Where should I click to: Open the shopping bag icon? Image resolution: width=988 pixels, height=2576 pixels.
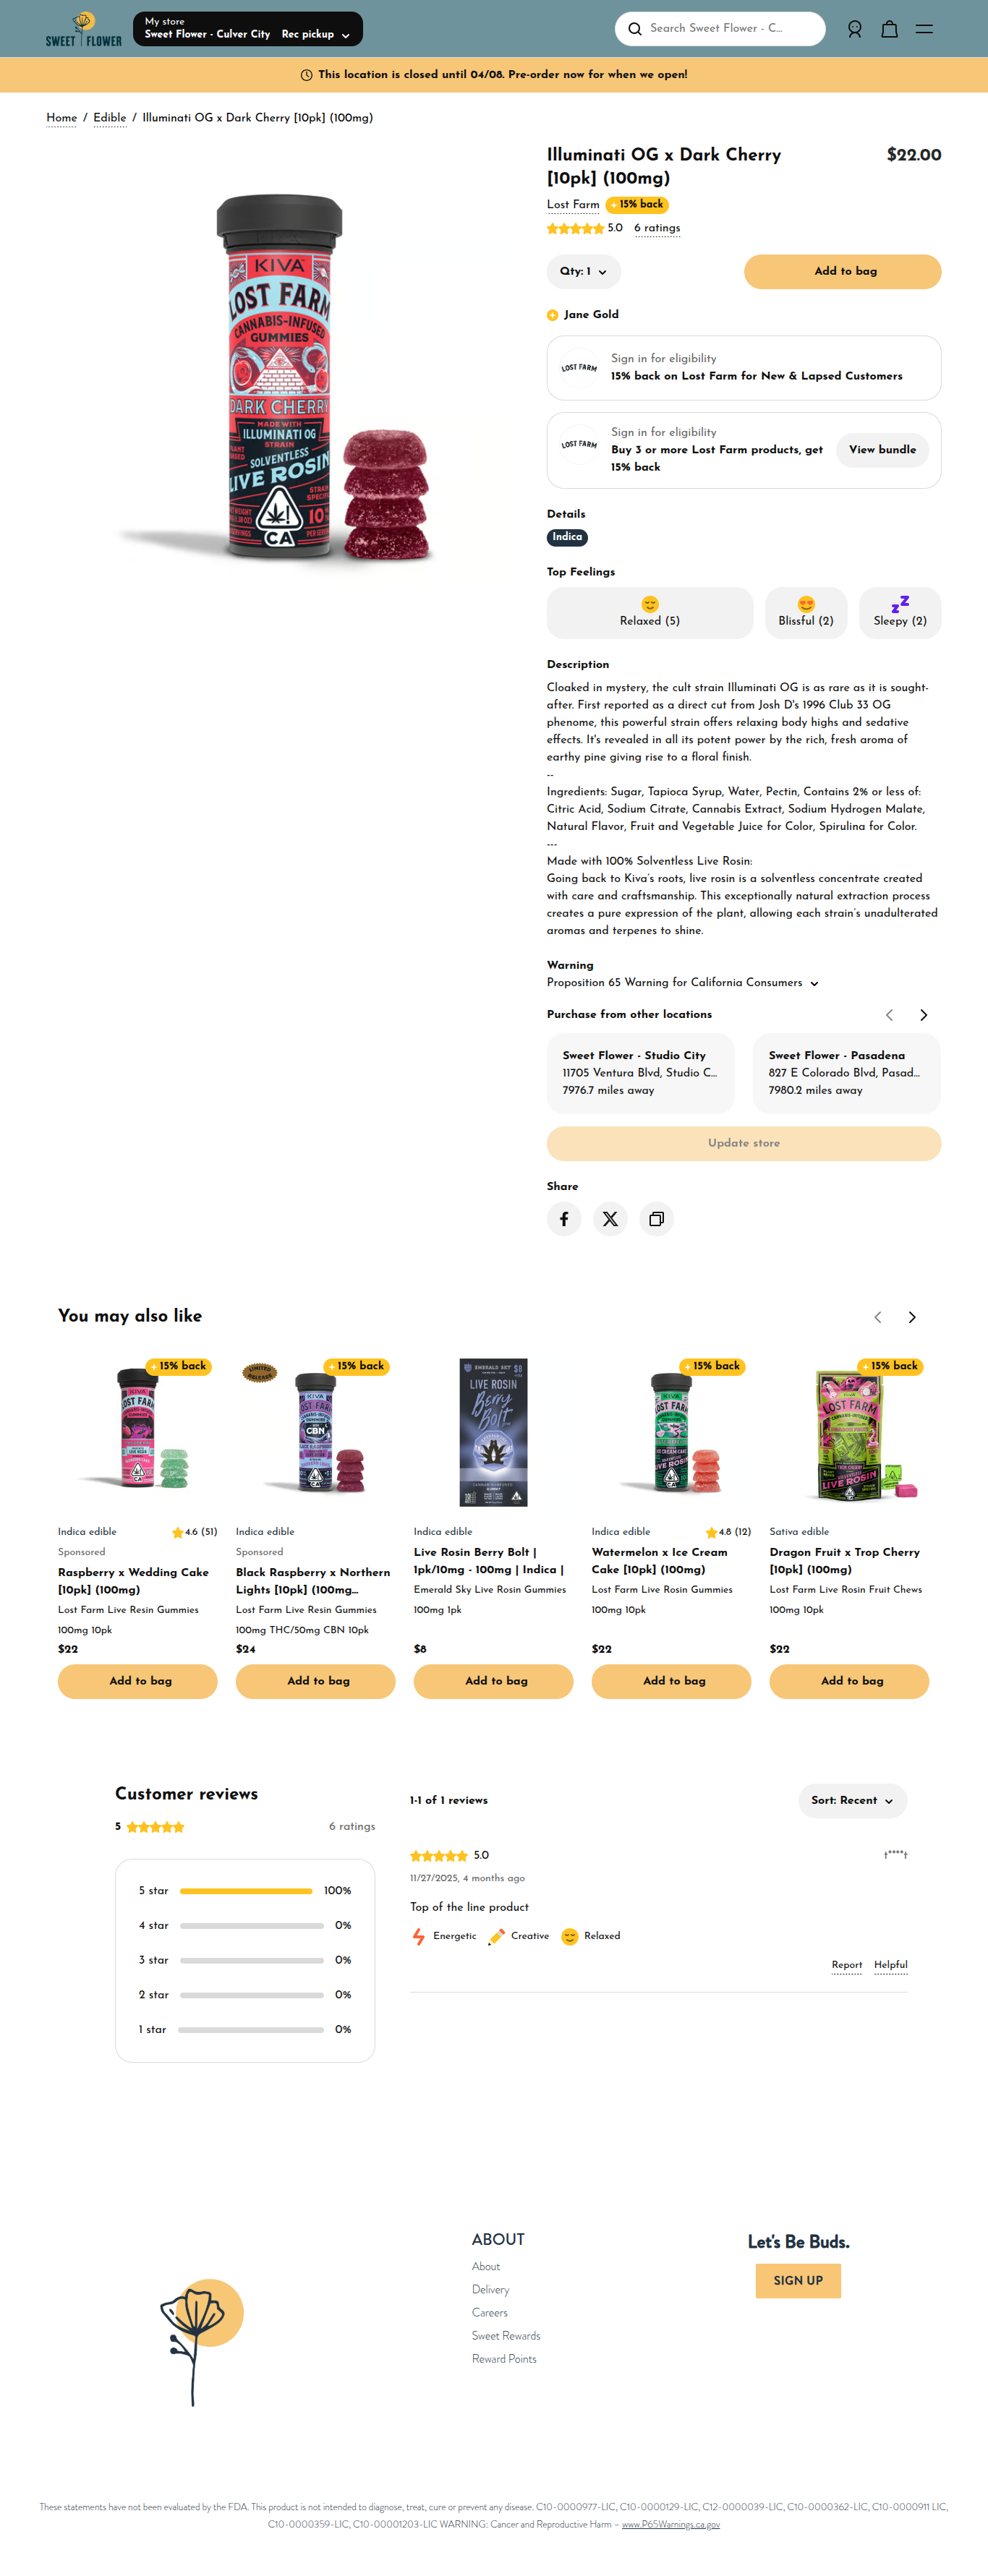(889, 29)
